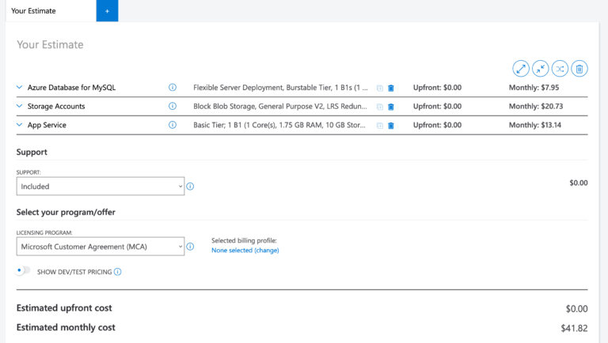Clone the Azure Database for MySQL row
This screenshot has width=608, height=343.
(x=380, y=89)
